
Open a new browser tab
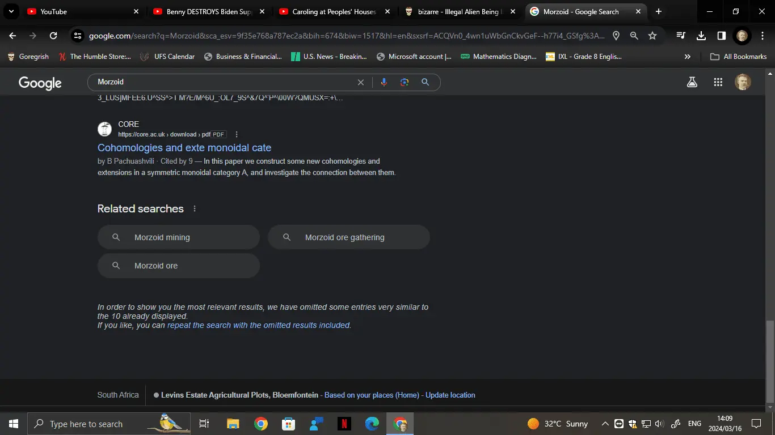[x=658, y=11]
